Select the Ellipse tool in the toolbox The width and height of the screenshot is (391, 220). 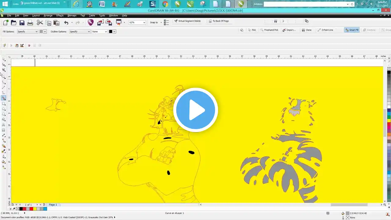pos(4,109)
